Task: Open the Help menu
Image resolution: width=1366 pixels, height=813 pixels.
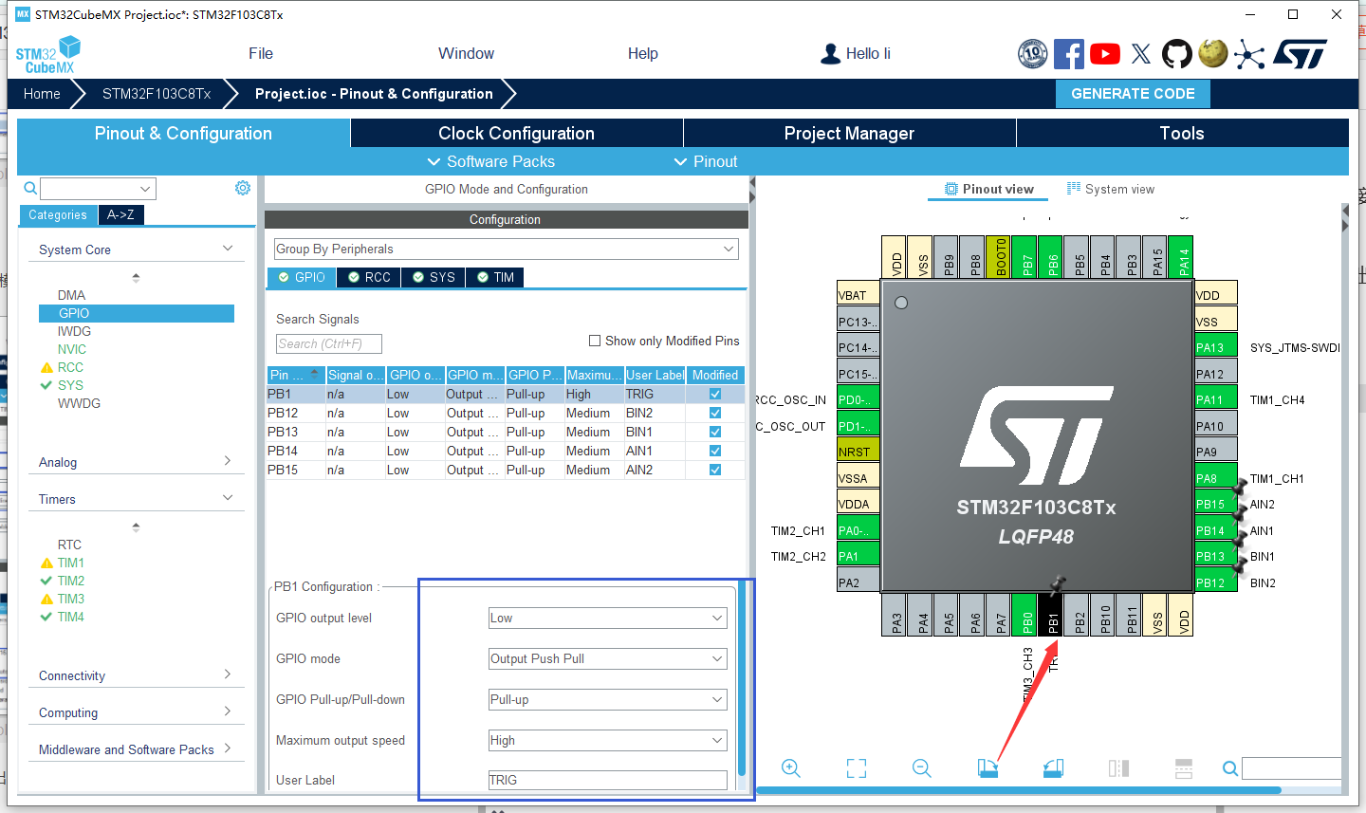Action: (x=643, y=54)
